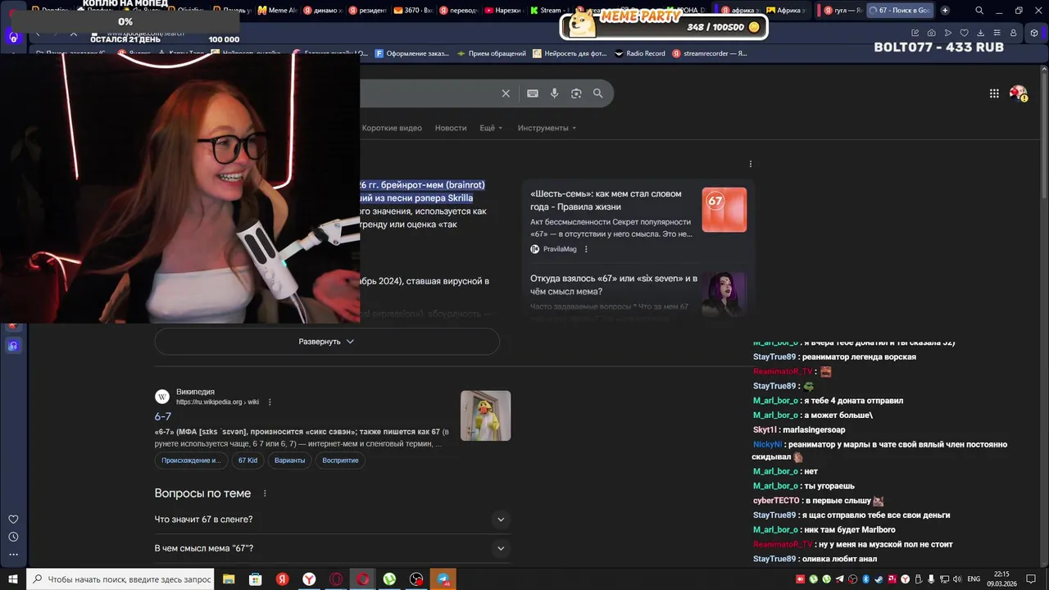The width and height of the screenshot is (1049, 590).
Task: Open three-dot menu above the article cards
Action: click(750, 164)
